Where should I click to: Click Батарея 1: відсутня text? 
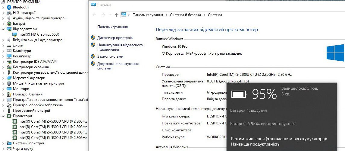248,110
